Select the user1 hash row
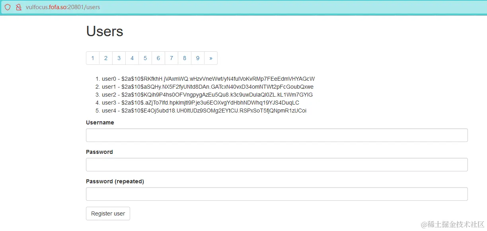 208,87
